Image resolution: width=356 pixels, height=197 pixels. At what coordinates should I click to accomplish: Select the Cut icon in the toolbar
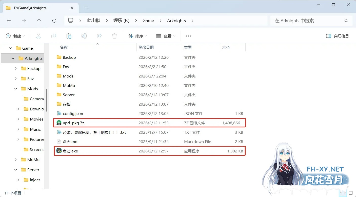(38, 36)
